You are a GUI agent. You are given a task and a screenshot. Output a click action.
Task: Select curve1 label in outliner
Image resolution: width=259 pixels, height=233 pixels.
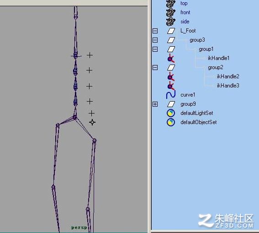click(x=188, y=95)
